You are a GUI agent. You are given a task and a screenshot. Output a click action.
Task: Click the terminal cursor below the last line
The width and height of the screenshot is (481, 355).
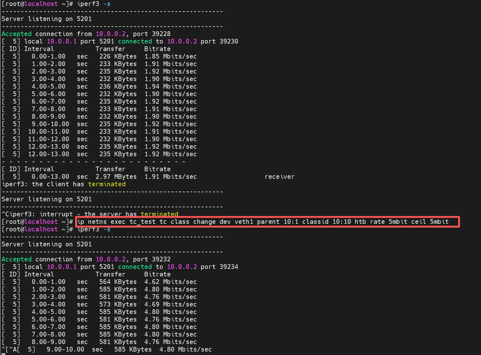[3, 354]
